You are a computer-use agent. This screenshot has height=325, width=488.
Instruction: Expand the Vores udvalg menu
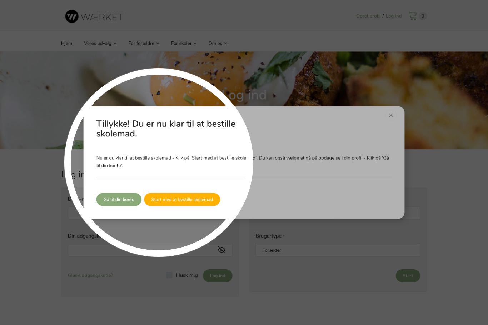pos(100,43)
